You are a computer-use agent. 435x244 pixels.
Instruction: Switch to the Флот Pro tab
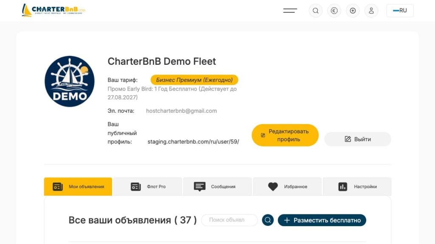[147, 186]
